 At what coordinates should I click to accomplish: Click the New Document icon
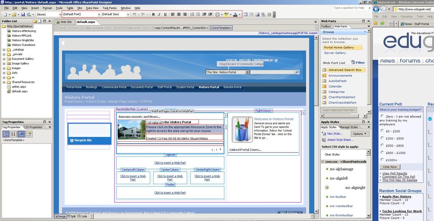click(6, 14)
